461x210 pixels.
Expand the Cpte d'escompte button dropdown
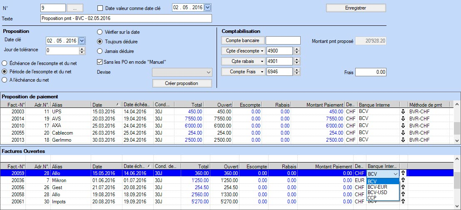coord(262,51)
